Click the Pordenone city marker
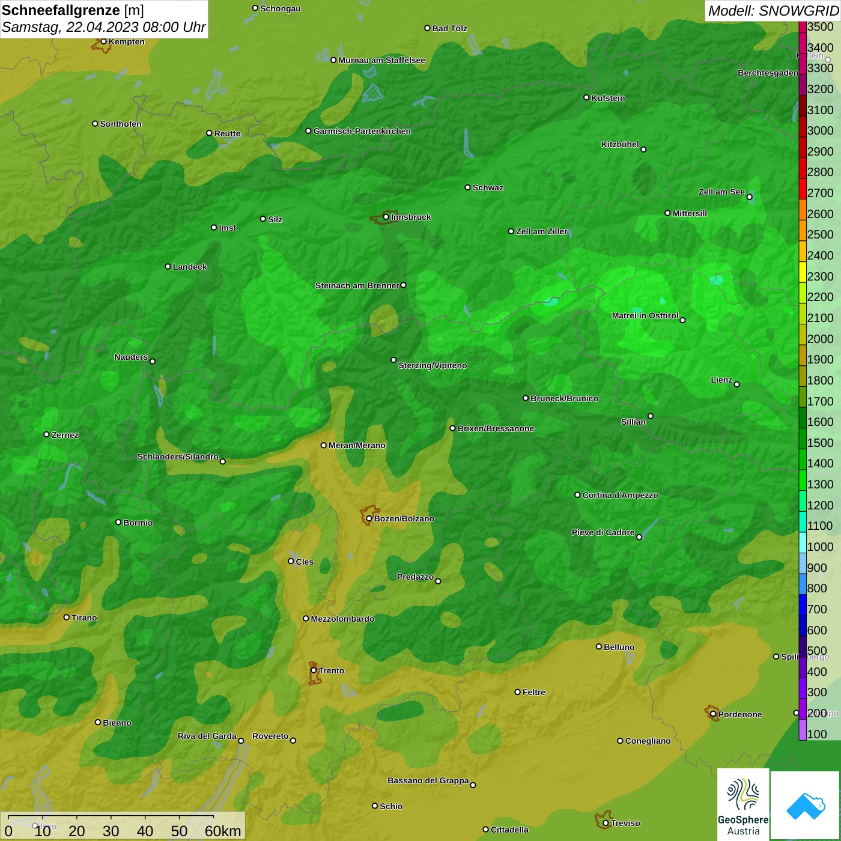 [x=713, y=714]
